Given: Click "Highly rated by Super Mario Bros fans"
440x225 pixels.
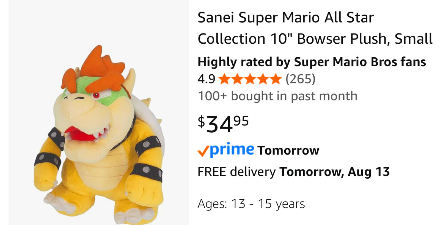Looking at the screenshot, I should click(312, 62).
